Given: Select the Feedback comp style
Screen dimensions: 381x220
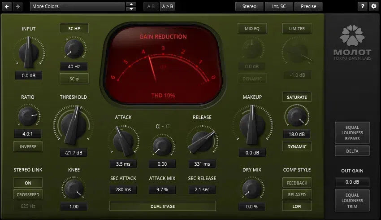Looking at the screenshot, I should coord(296,183).
